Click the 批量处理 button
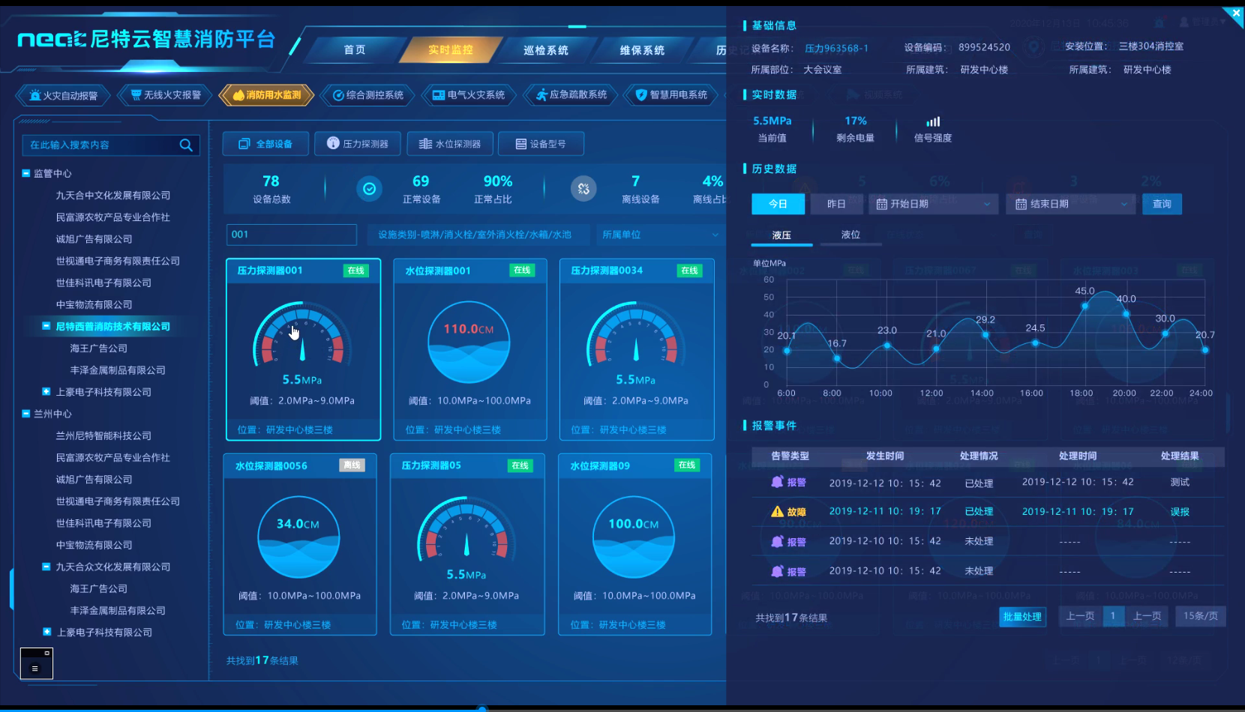 (x=1022, y=617)
